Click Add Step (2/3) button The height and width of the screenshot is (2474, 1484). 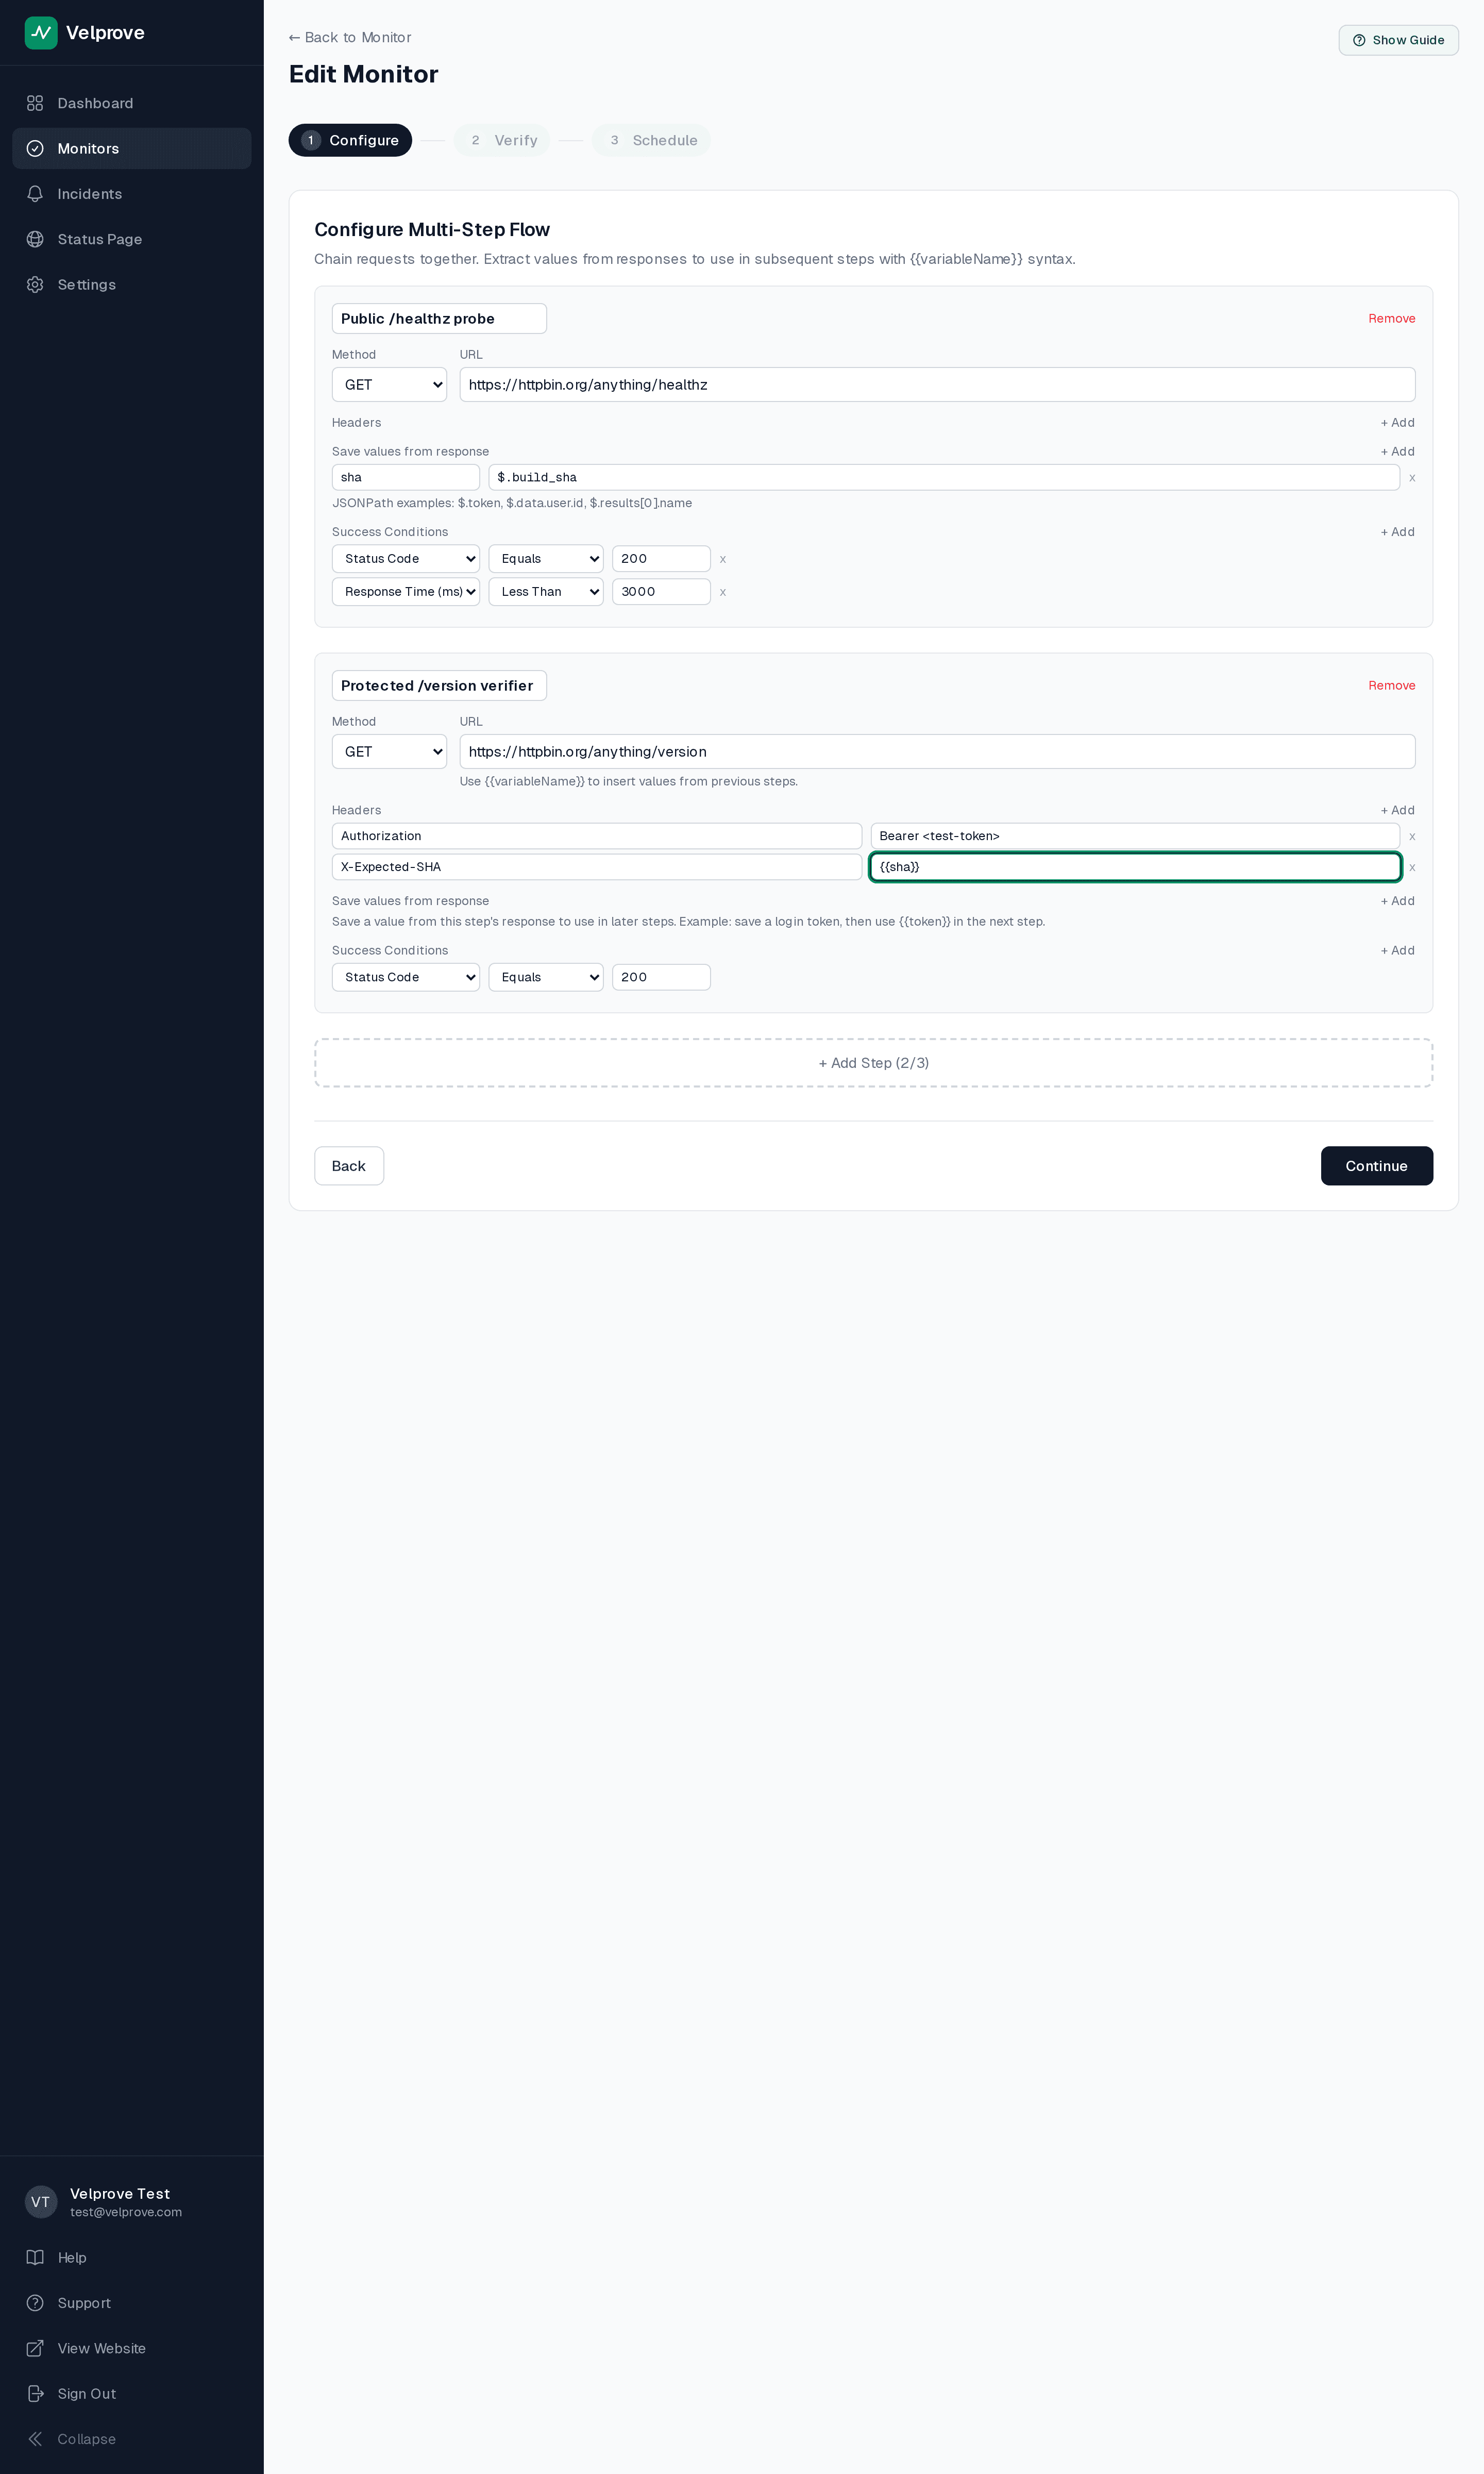point(873,1063)
